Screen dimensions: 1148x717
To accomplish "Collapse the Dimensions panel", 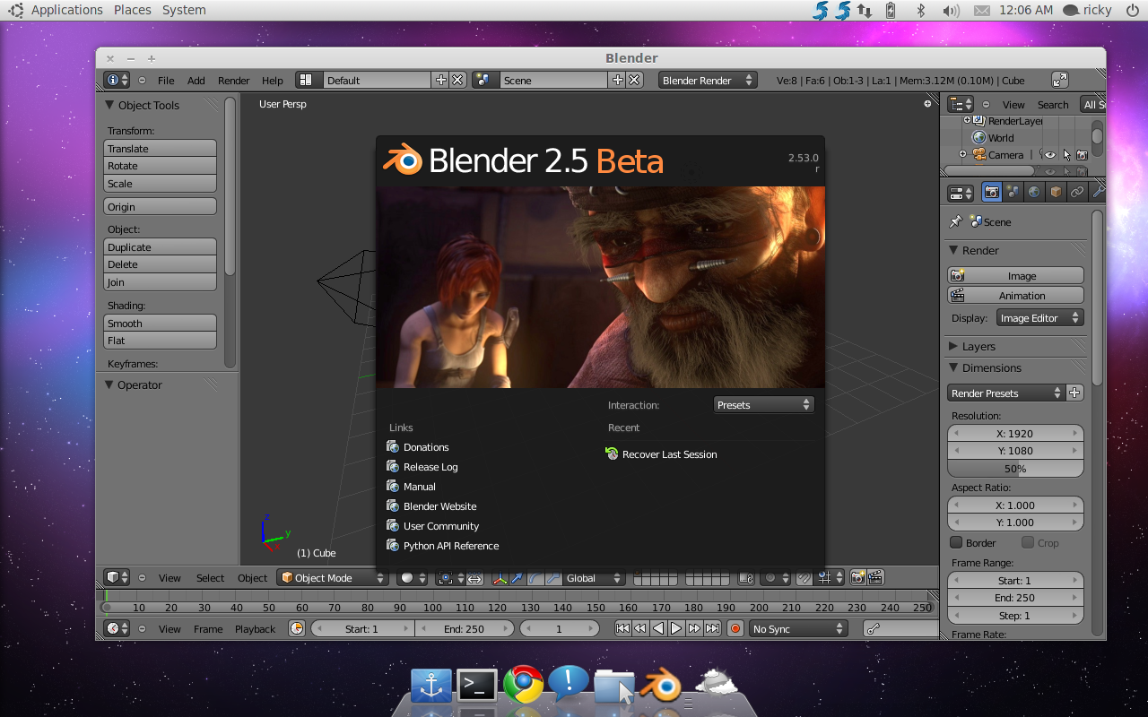I will (x=952, y=367).
